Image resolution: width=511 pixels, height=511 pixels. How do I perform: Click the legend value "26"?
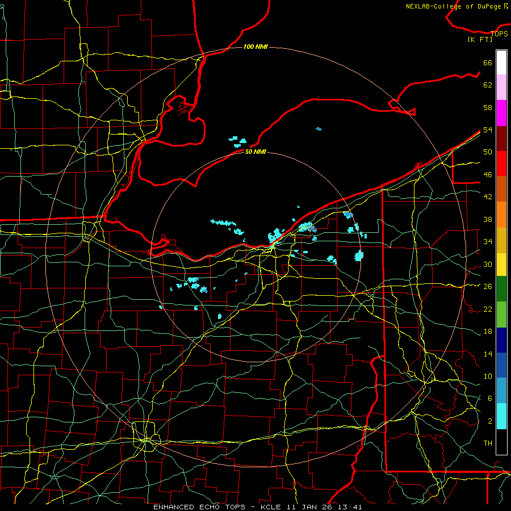point(488,287)
